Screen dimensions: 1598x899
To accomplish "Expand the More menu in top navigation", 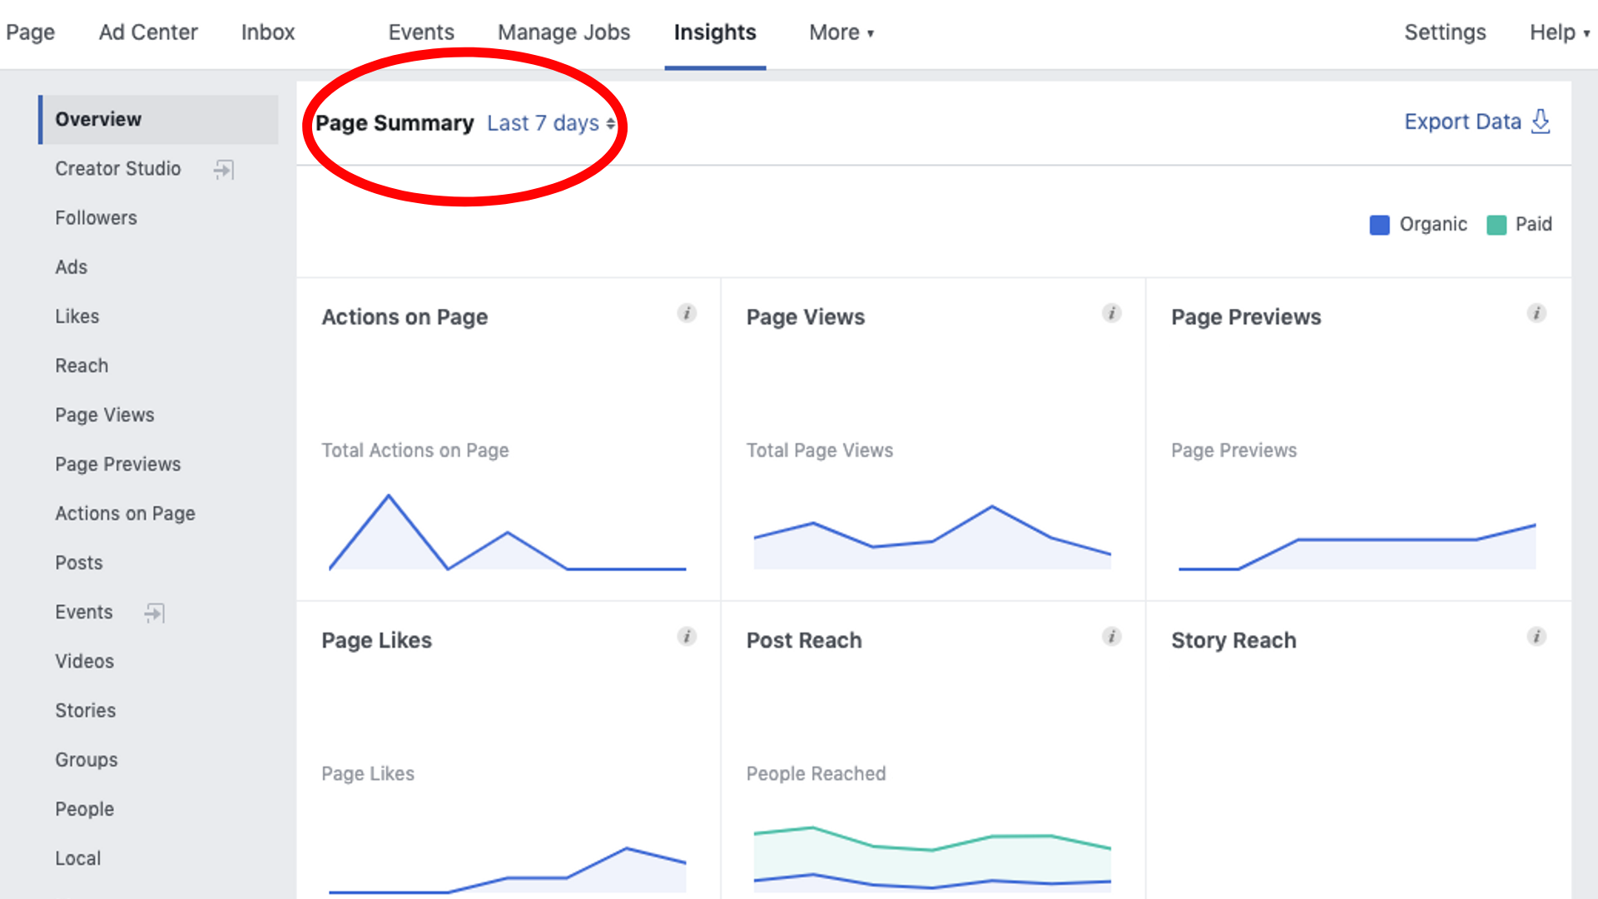I will tap(841, 32).
